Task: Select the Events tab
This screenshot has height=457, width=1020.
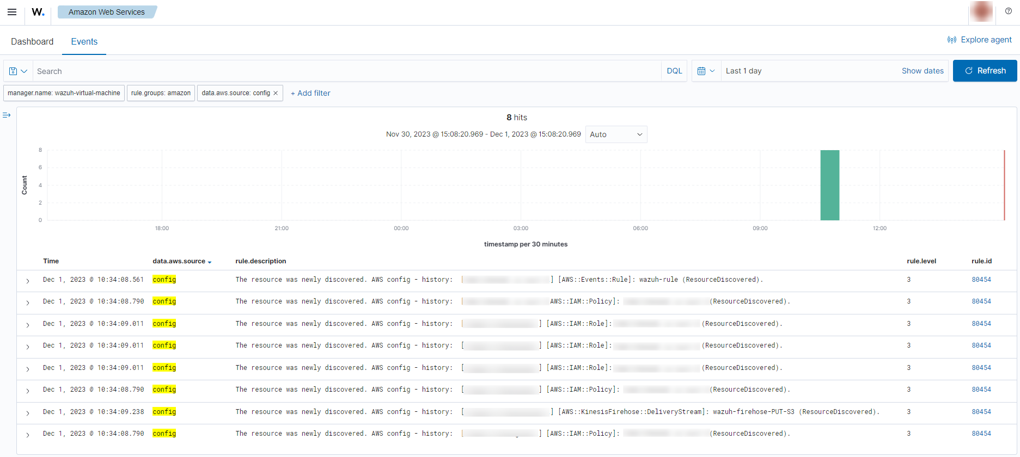Action: pyautogui.click(x=84, y=42)
